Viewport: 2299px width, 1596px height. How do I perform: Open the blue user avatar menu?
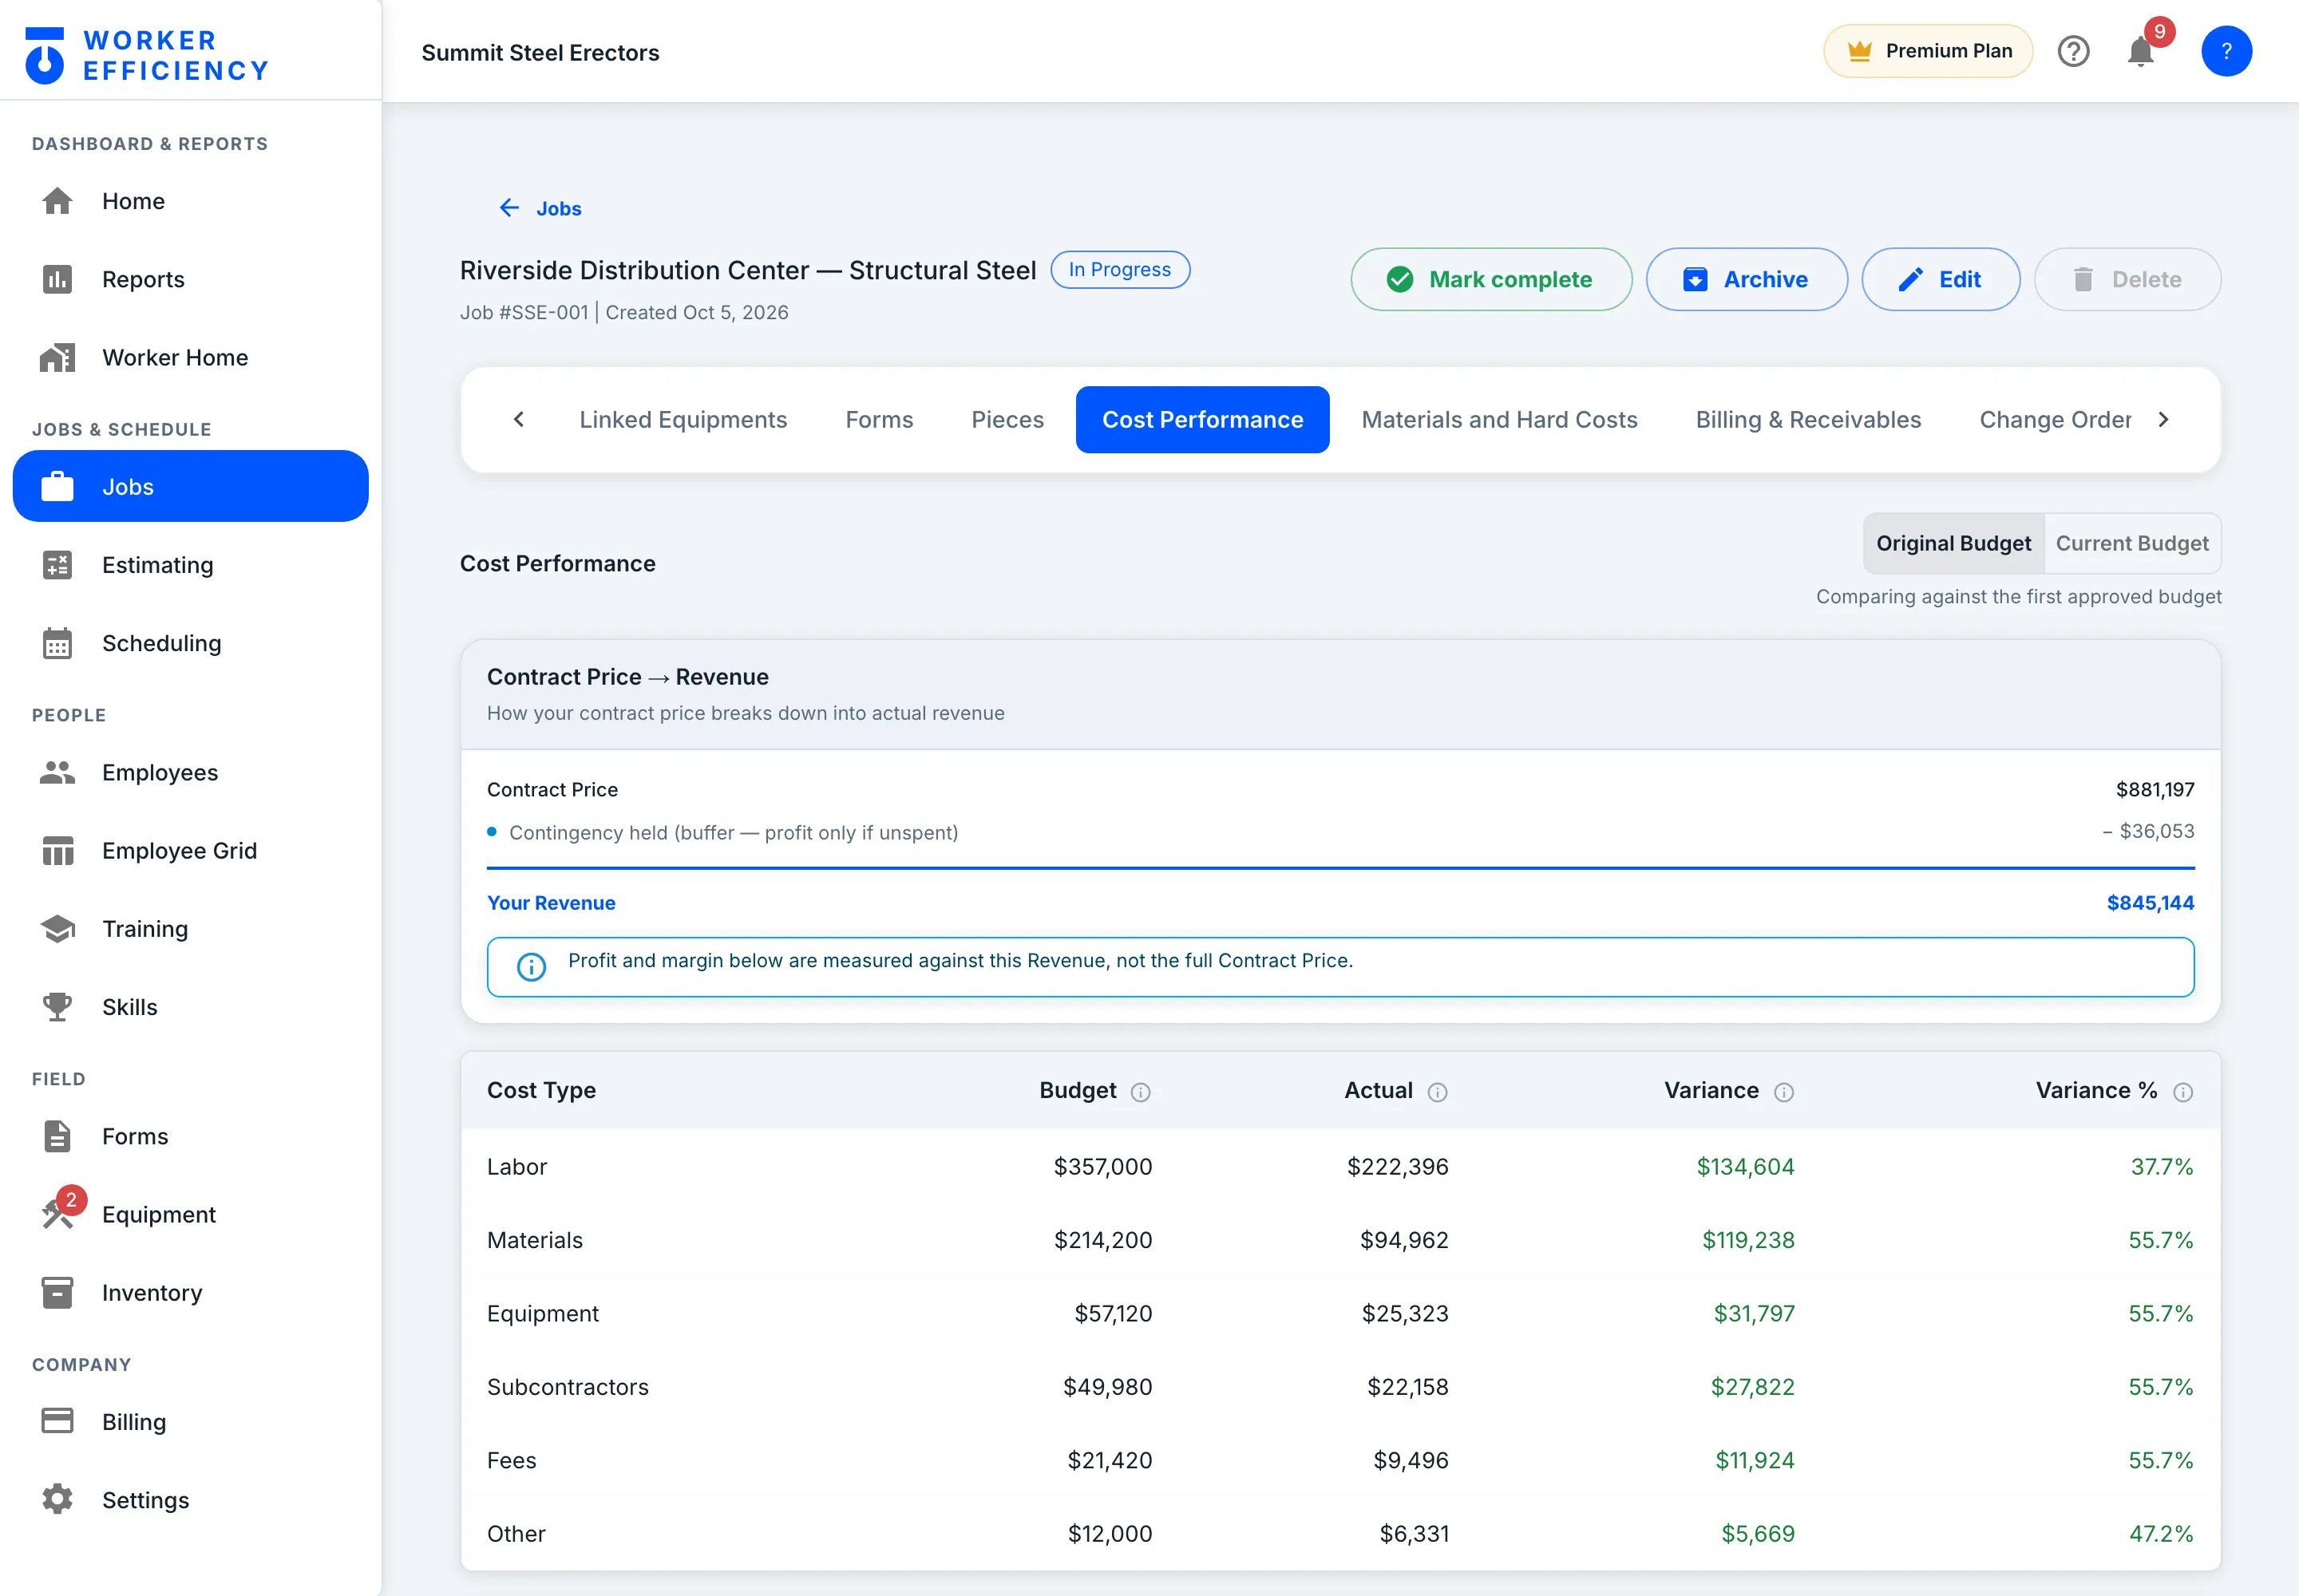coord(2226,51)
